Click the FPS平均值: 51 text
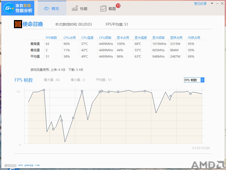226x170 pixels. tap(117, 24)
